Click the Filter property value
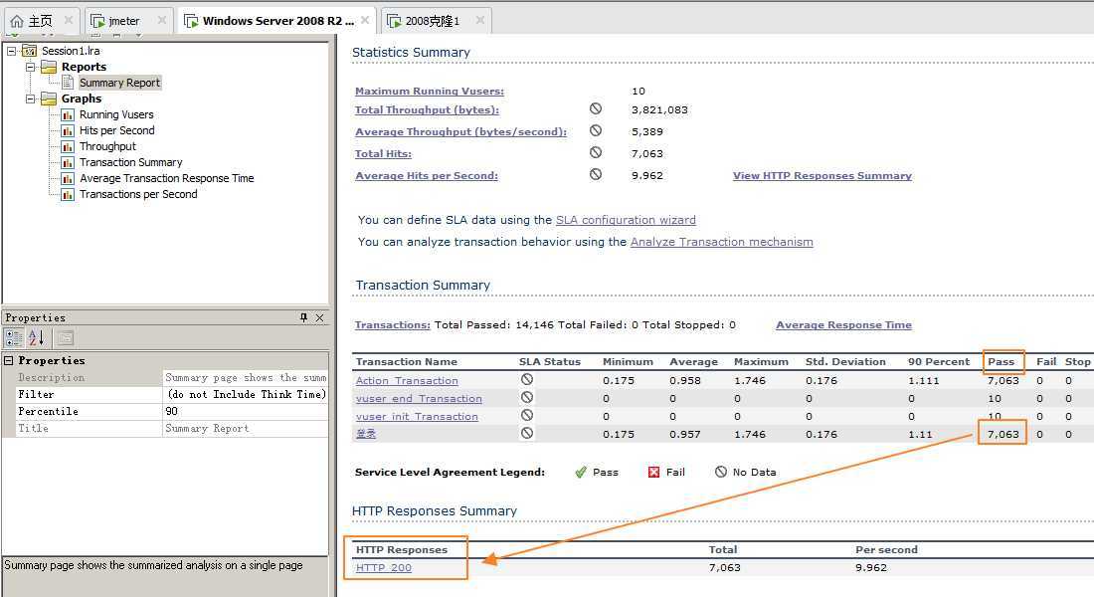This screenshot has width=1094, height=597. pyautogui.click(x=245, y=394)
